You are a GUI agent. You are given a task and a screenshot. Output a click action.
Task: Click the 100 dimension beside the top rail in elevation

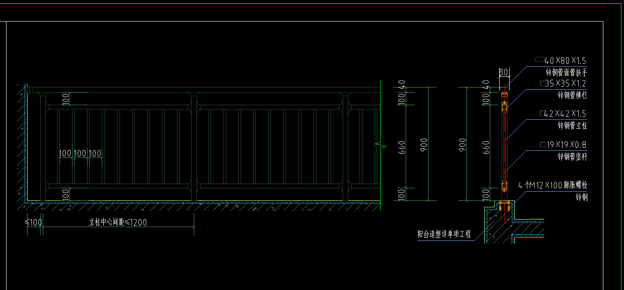pos(66,98)
